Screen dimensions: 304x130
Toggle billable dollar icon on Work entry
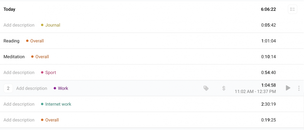224,88
